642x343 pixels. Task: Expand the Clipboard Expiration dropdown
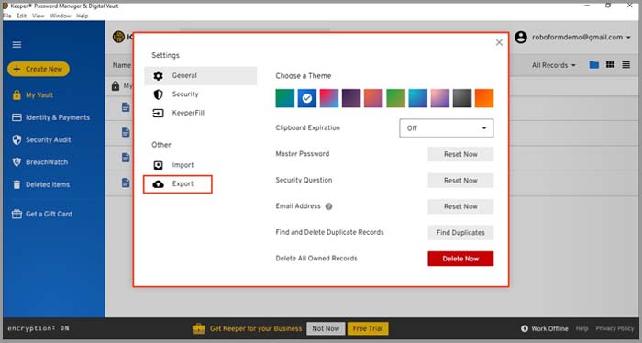[x=447, y=128]
